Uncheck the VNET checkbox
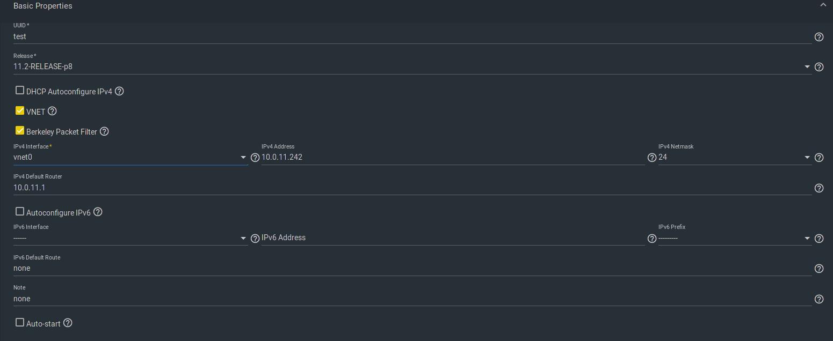The image size is (833, 341). point(20,111)
